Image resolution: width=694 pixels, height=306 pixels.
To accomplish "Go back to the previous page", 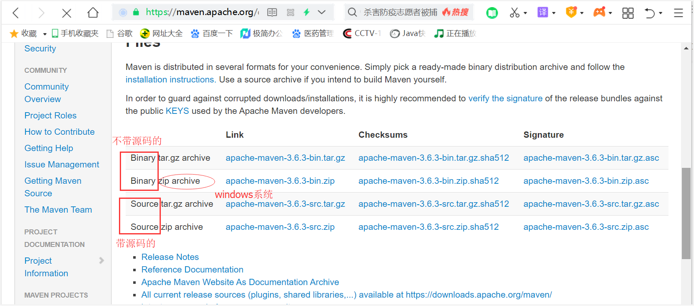I will coord(16,13).
